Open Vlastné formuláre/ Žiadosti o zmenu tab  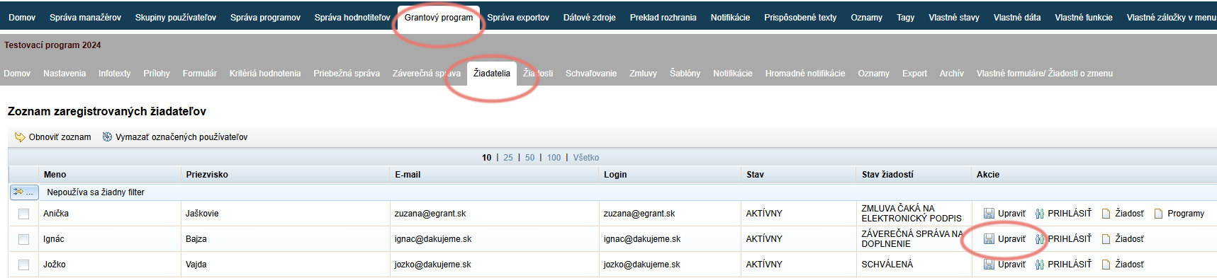coord(1045,74)
